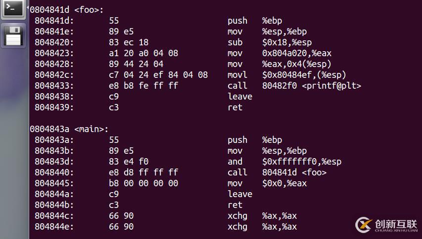
Task: Select the sub $0x18,%esp instruction
Action: tap(270, 42)
